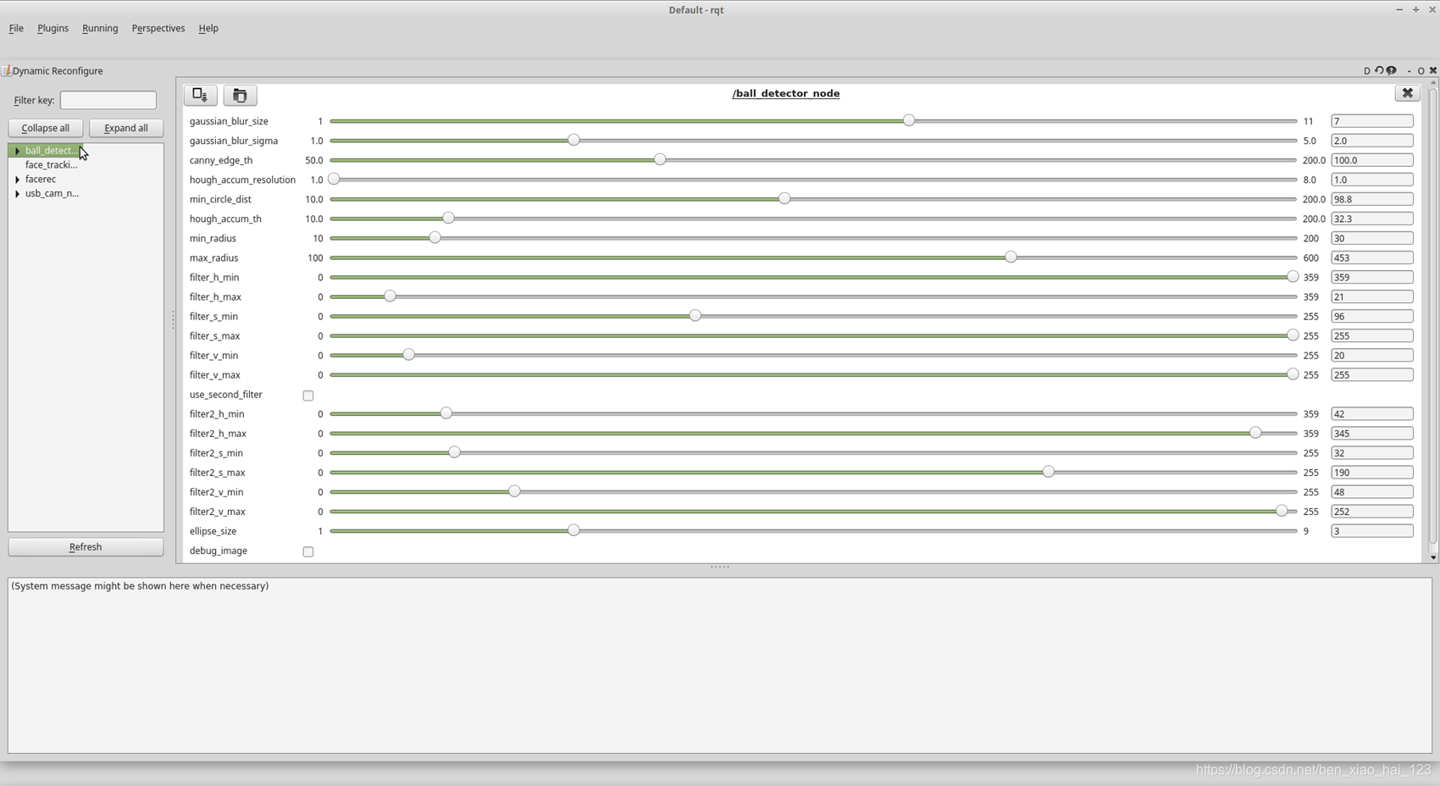Open the Perspectives menu
Viewport: 1440px width, 786px height.
[x=158, y=28]
